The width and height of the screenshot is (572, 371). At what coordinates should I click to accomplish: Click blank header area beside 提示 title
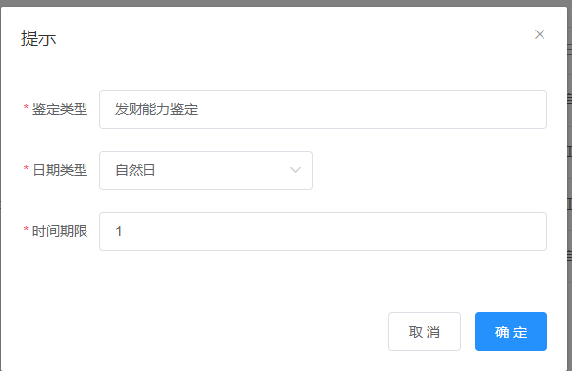[x=292, y=38]
